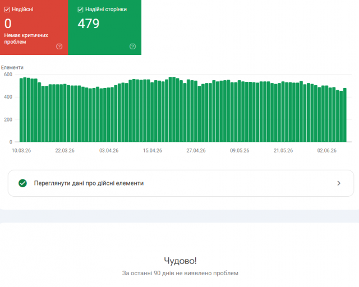Image resolution: width=359 pixels, height=287 pixels.
Task: Click the 400 value on the y-axis
Action: click(8, 97)
